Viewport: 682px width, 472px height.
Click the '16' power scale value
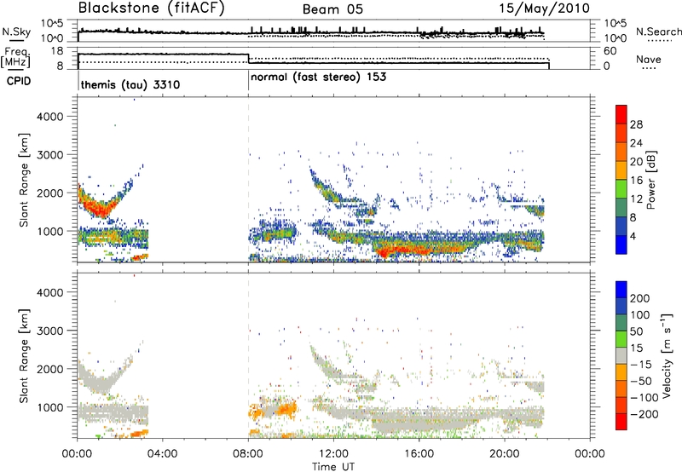pyautogui.click(x=636, y=181)
